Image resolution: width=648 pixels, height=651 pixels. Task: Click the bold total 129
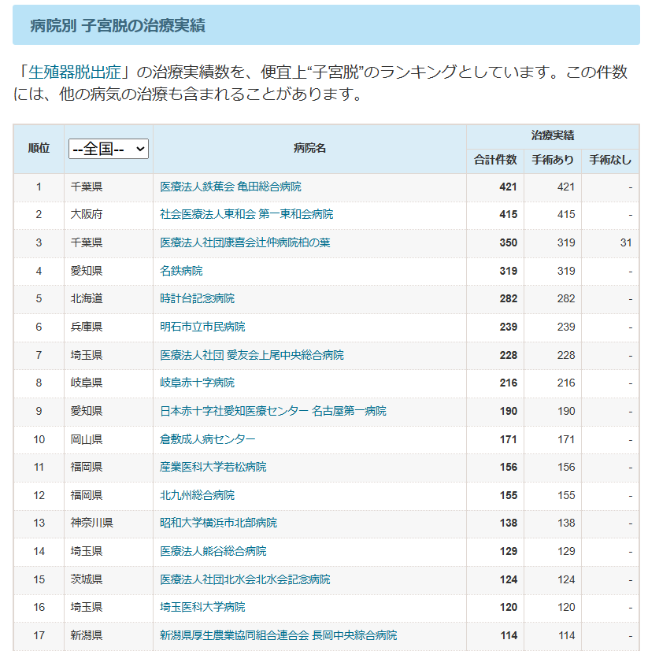point(509,551)
